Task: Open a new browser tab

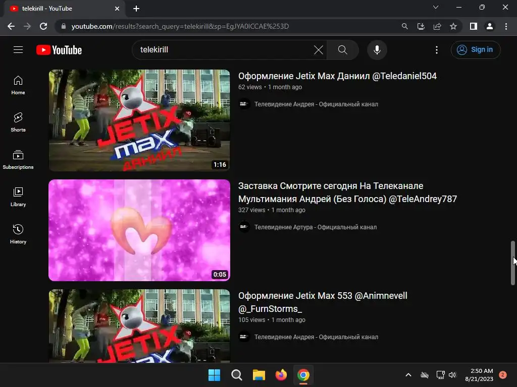Action: pyautogui.click(x=136, y=9)
